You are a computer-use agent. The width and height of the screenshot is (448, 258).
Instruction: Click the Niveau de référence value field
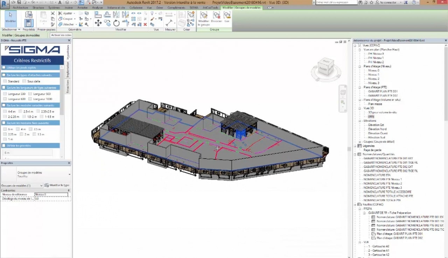click(x=51, y=194)
